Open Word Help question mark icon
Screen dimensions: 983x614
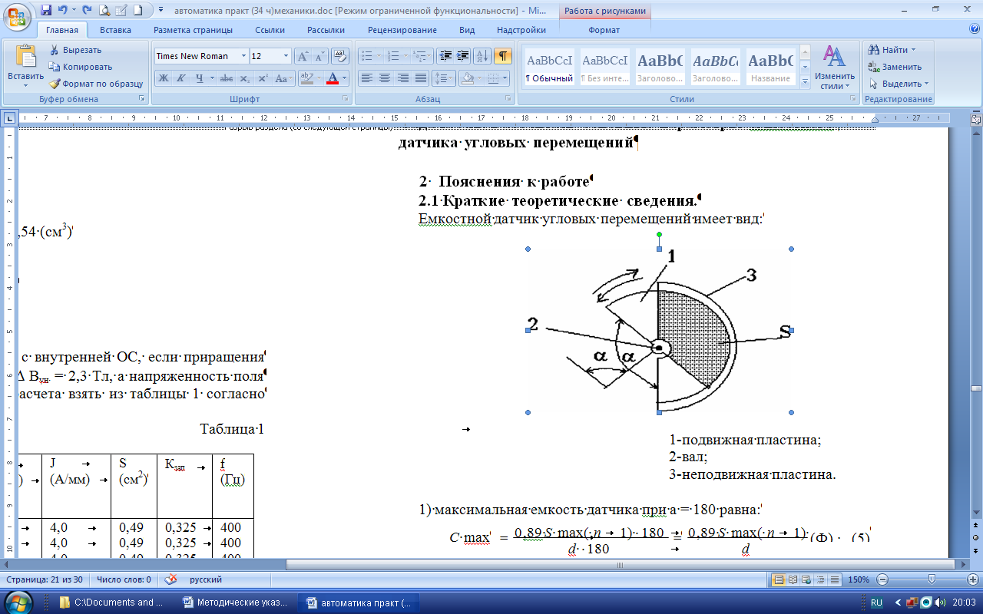click(x=975, y=29)
